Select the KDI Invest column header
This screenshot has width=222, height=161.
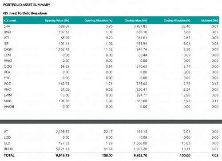10,20
